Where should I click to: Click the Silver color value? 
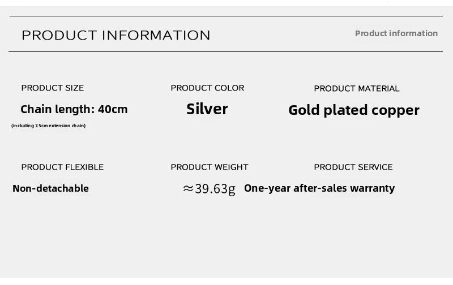[x=207, y=109]
